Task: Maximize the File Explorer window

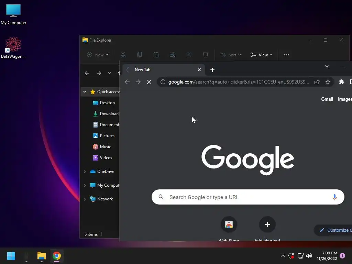Action: 325,40
